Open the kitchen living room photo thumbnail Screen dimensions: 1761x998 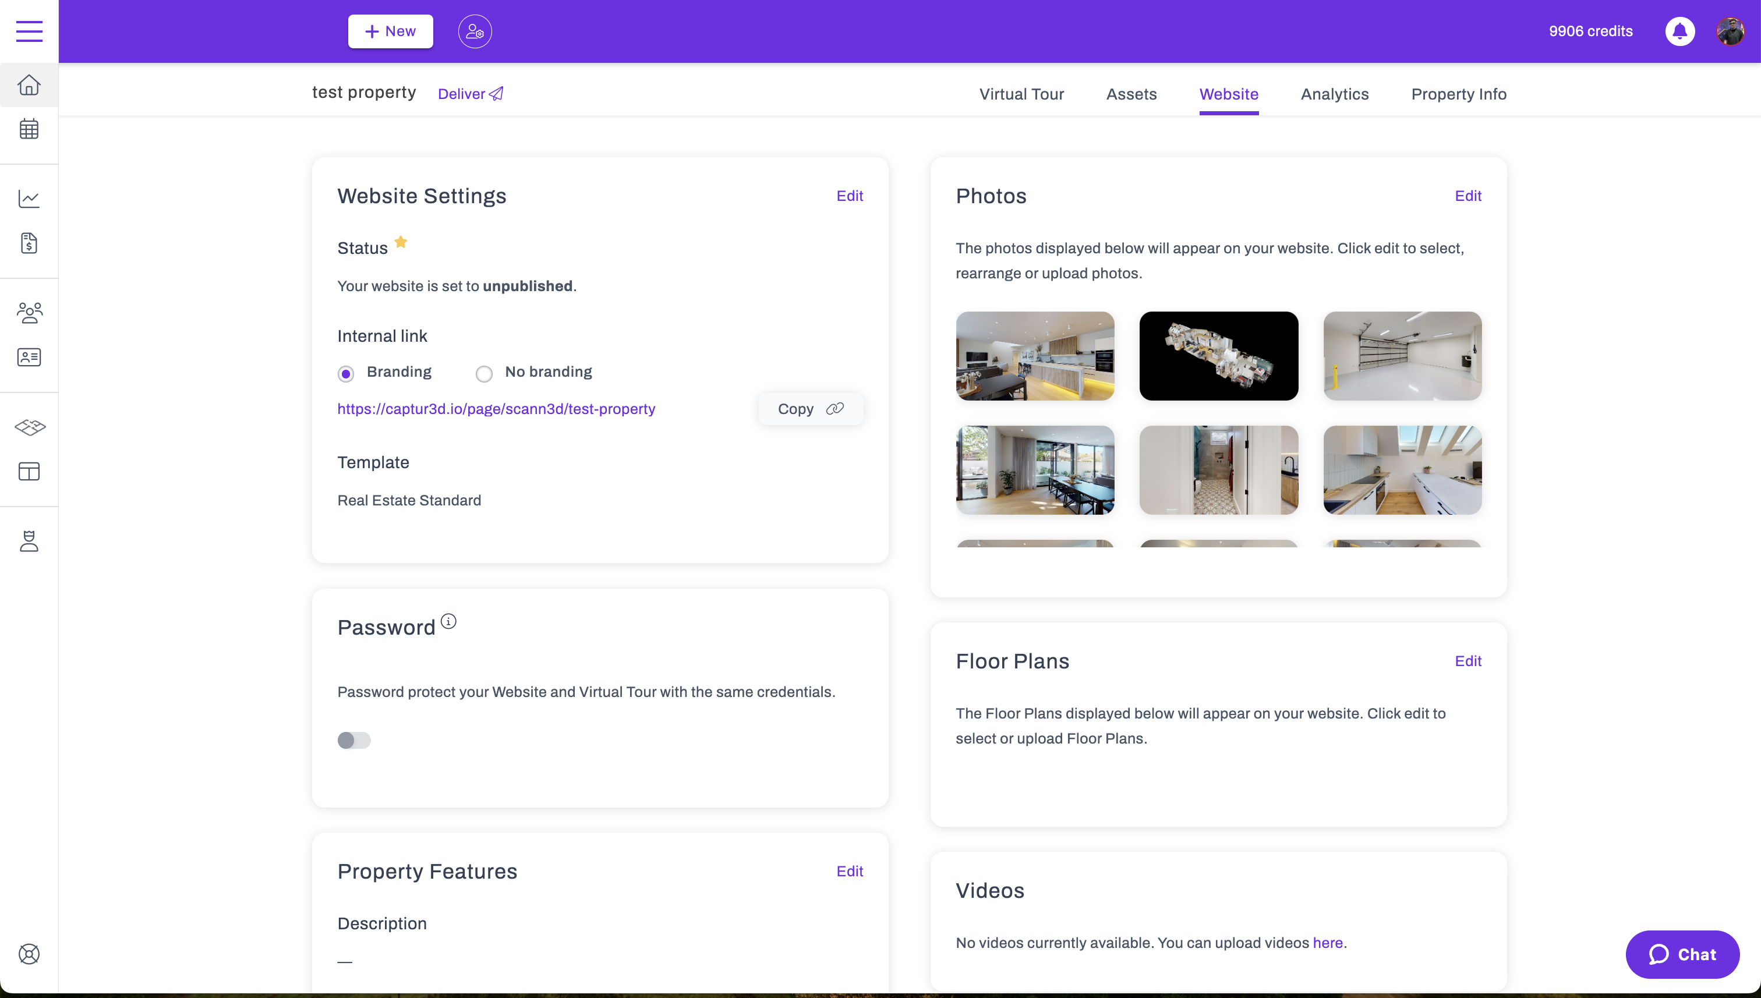(x=1035, y=356)
